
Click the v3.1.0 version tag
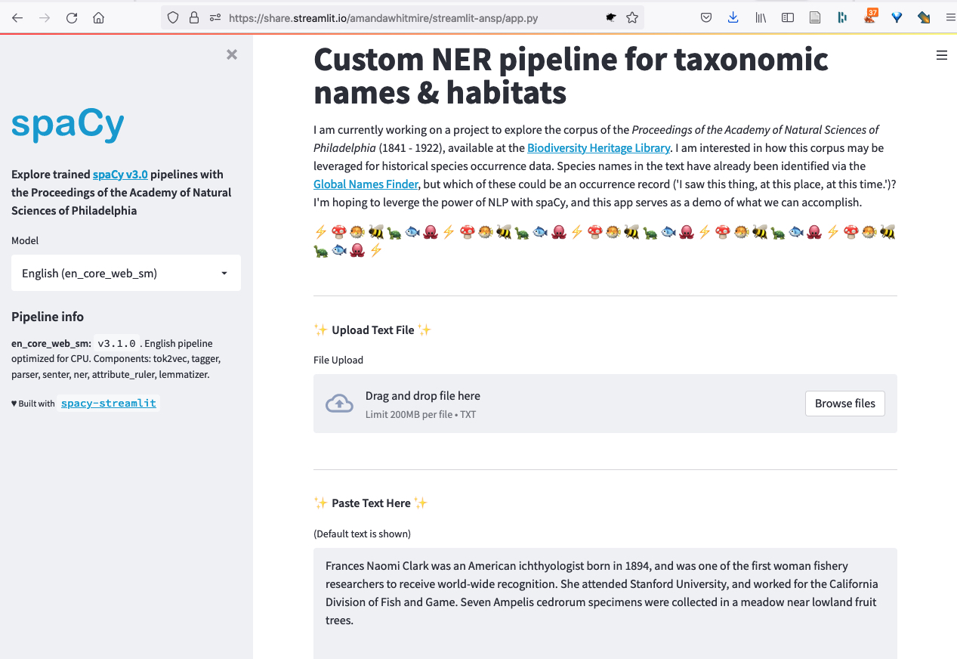coord(117,343)
